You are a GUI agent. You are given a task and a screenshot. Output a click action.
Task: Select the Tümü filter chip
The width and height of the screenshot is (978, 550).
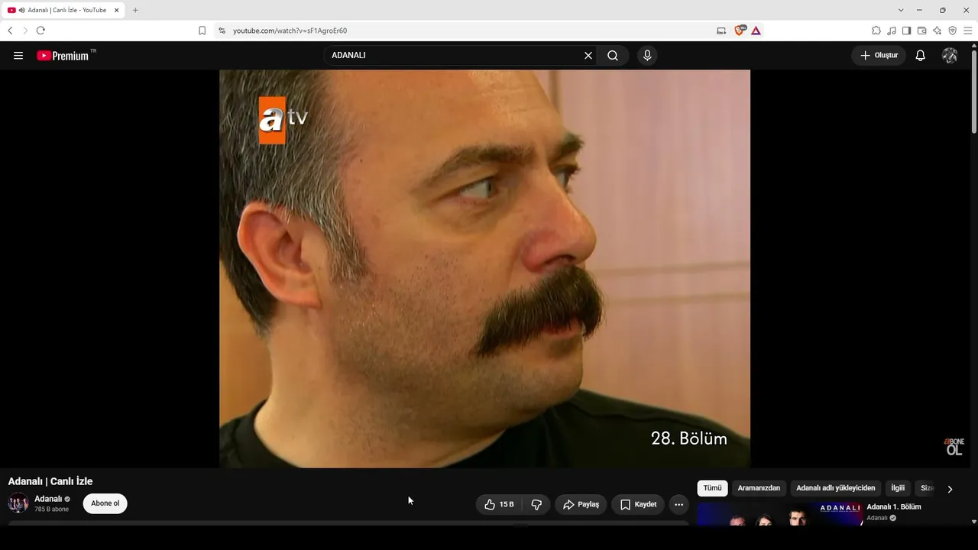[712, 488]
